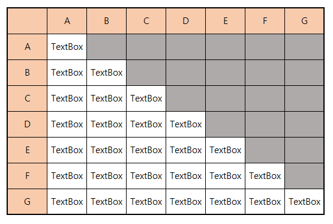Focus the TextBox at row F, column C
This screenshot has width=333, height=224.
click(x=146, y=176)
